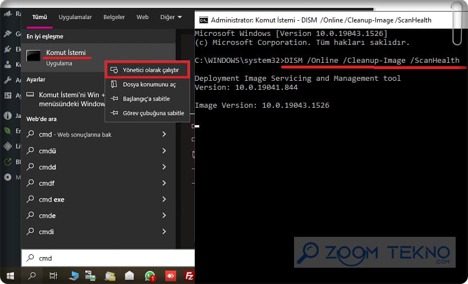Viewport: 468px width, 284px height.
Task: Click the paintbrush appearance icon in sidebar
Action: pyautogui.click(x=8, y=34)
